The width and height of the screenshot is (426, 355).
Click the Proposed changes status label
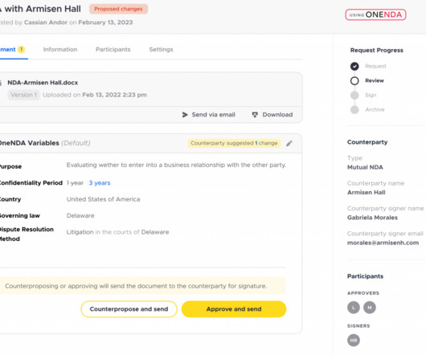click(118, 9)
